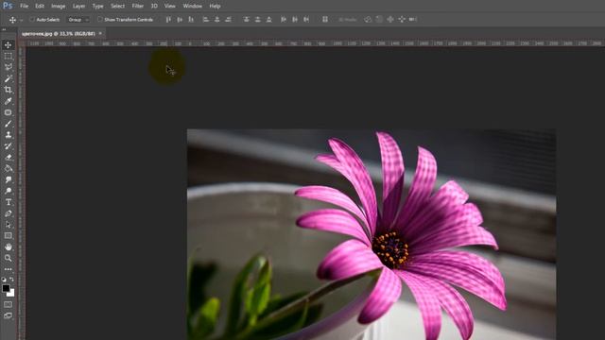The height and width of the screenshot is (340, 605).
Task: Click the Distribute horizontal centers icon
Action: [295, 19]
